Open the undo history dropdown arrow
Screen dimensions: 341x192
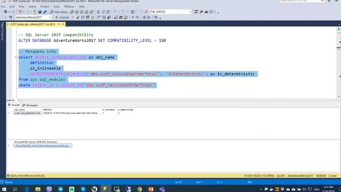pos(119,12)
